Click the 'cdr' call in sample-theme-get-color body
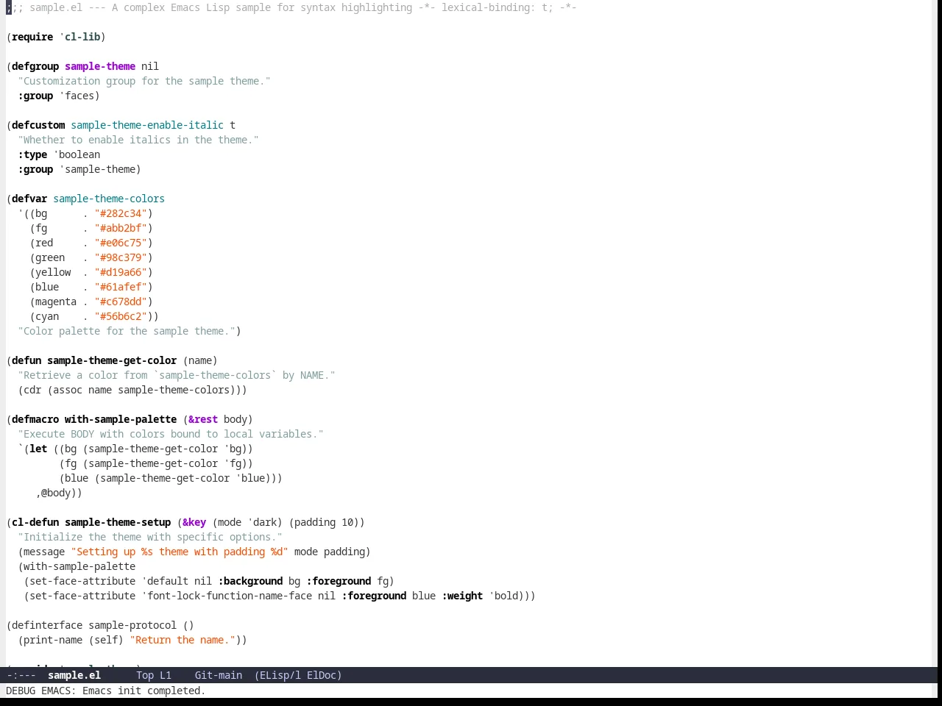The width and height of the screenshot is (942, 706). [x=32, y=390]
